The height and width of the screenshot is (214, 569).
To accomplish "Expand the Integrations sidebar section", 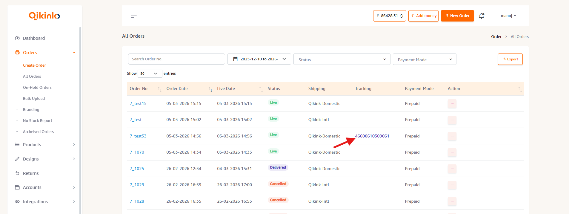I will point(45,202).
